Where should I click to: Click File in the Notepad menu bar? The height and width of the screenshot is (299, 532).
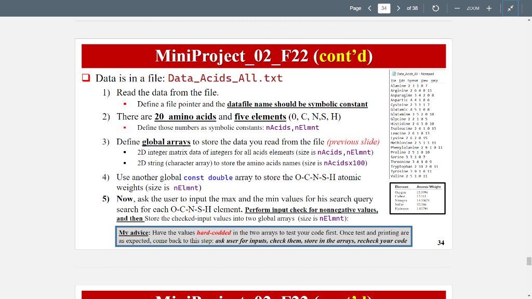tap(393, 81)
